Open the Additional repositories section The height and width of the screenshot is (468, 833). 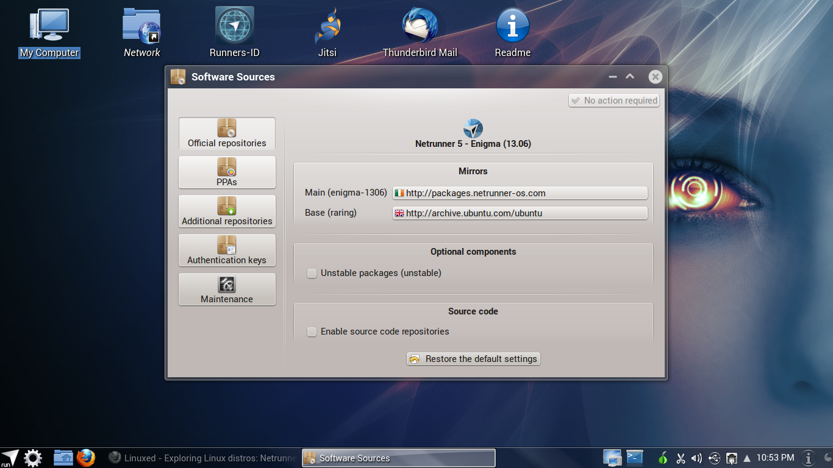(x=227, y=211)
